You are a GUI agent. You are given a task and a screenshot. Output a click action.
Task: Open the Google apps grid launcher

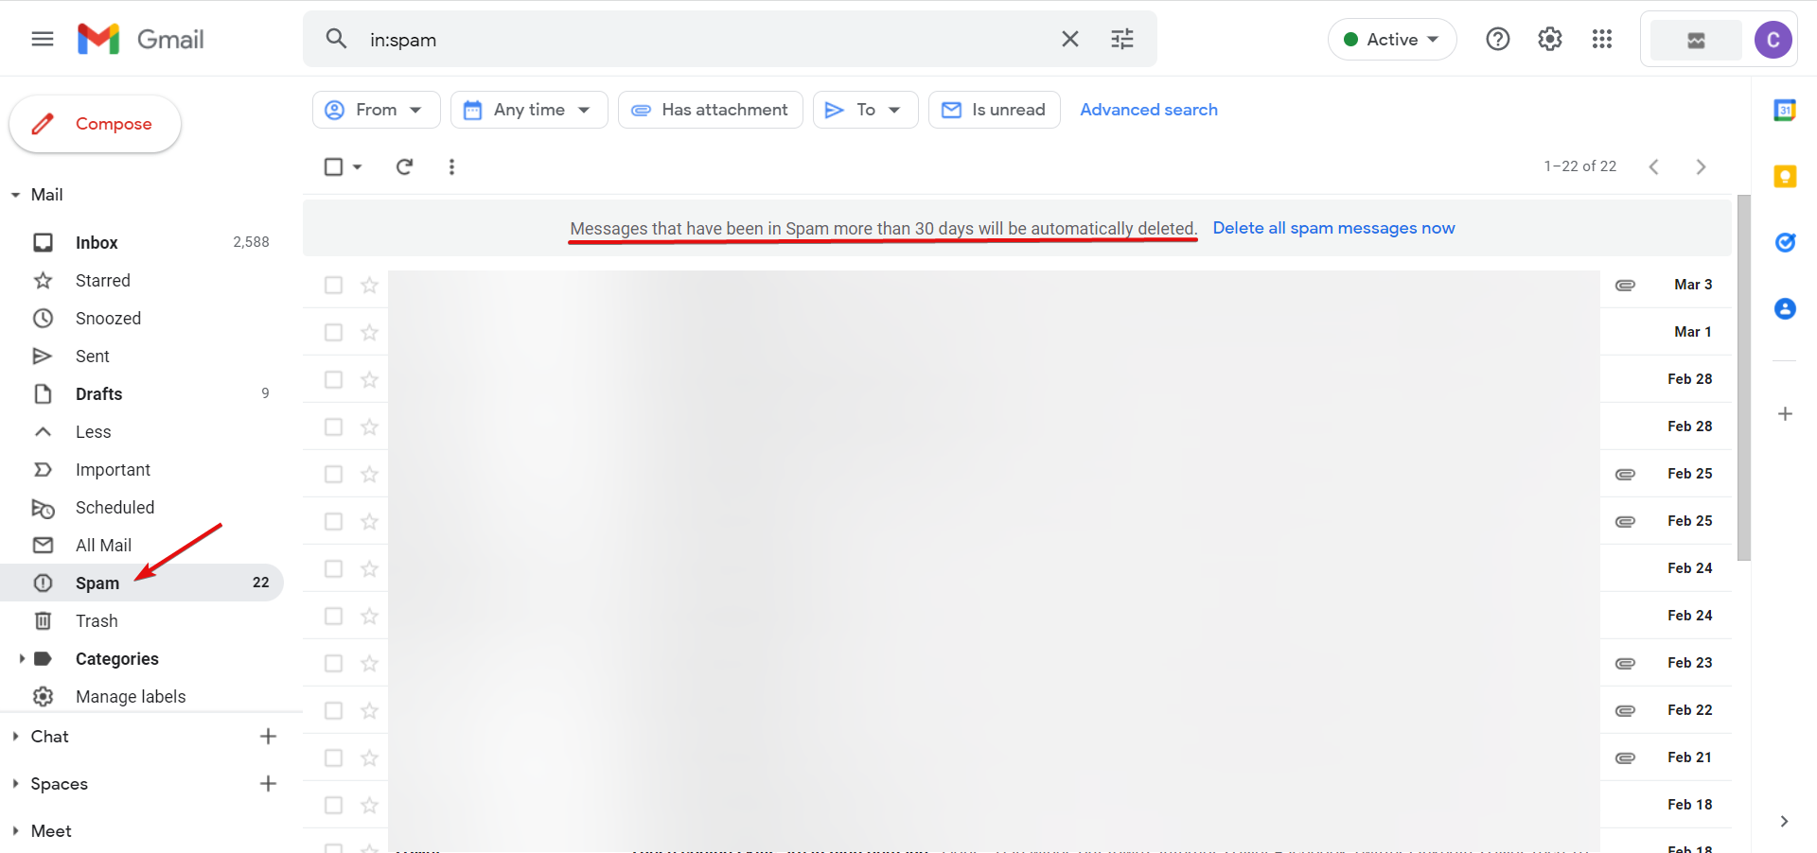click(x=1601, y=39)
